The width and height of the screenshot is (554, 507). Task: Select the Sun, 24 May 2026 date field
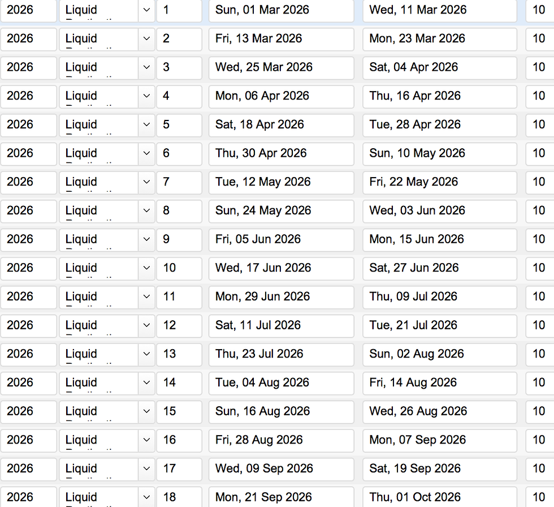(x=281, y=210)
